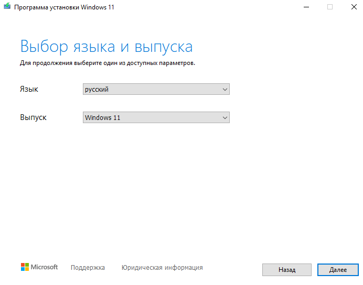Open the Юридическая информация link

162,267
